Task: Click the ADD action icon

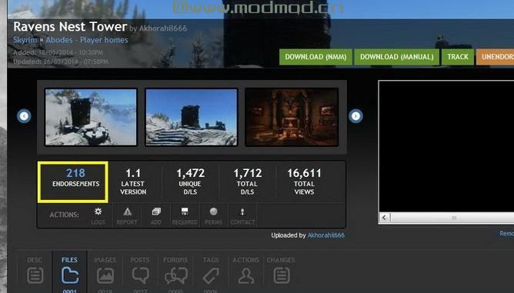Action: (x=156, y=216)
